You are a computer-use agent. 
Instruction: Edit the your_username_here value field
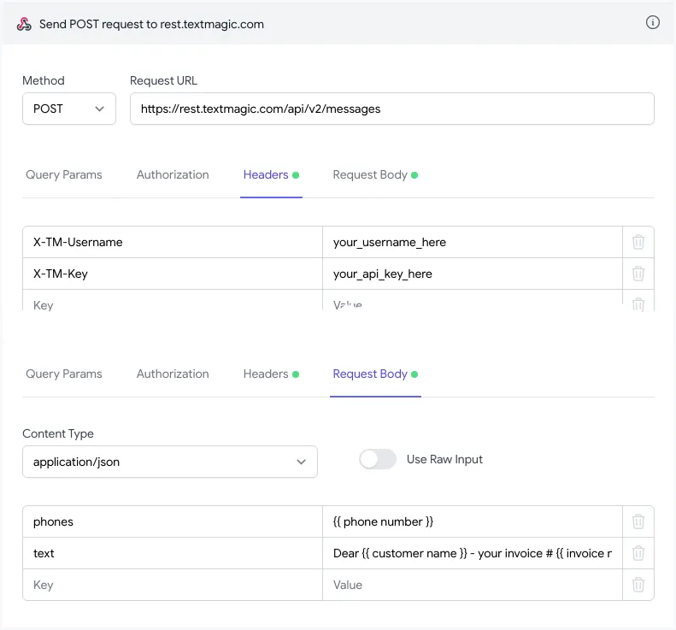point(472,242)
